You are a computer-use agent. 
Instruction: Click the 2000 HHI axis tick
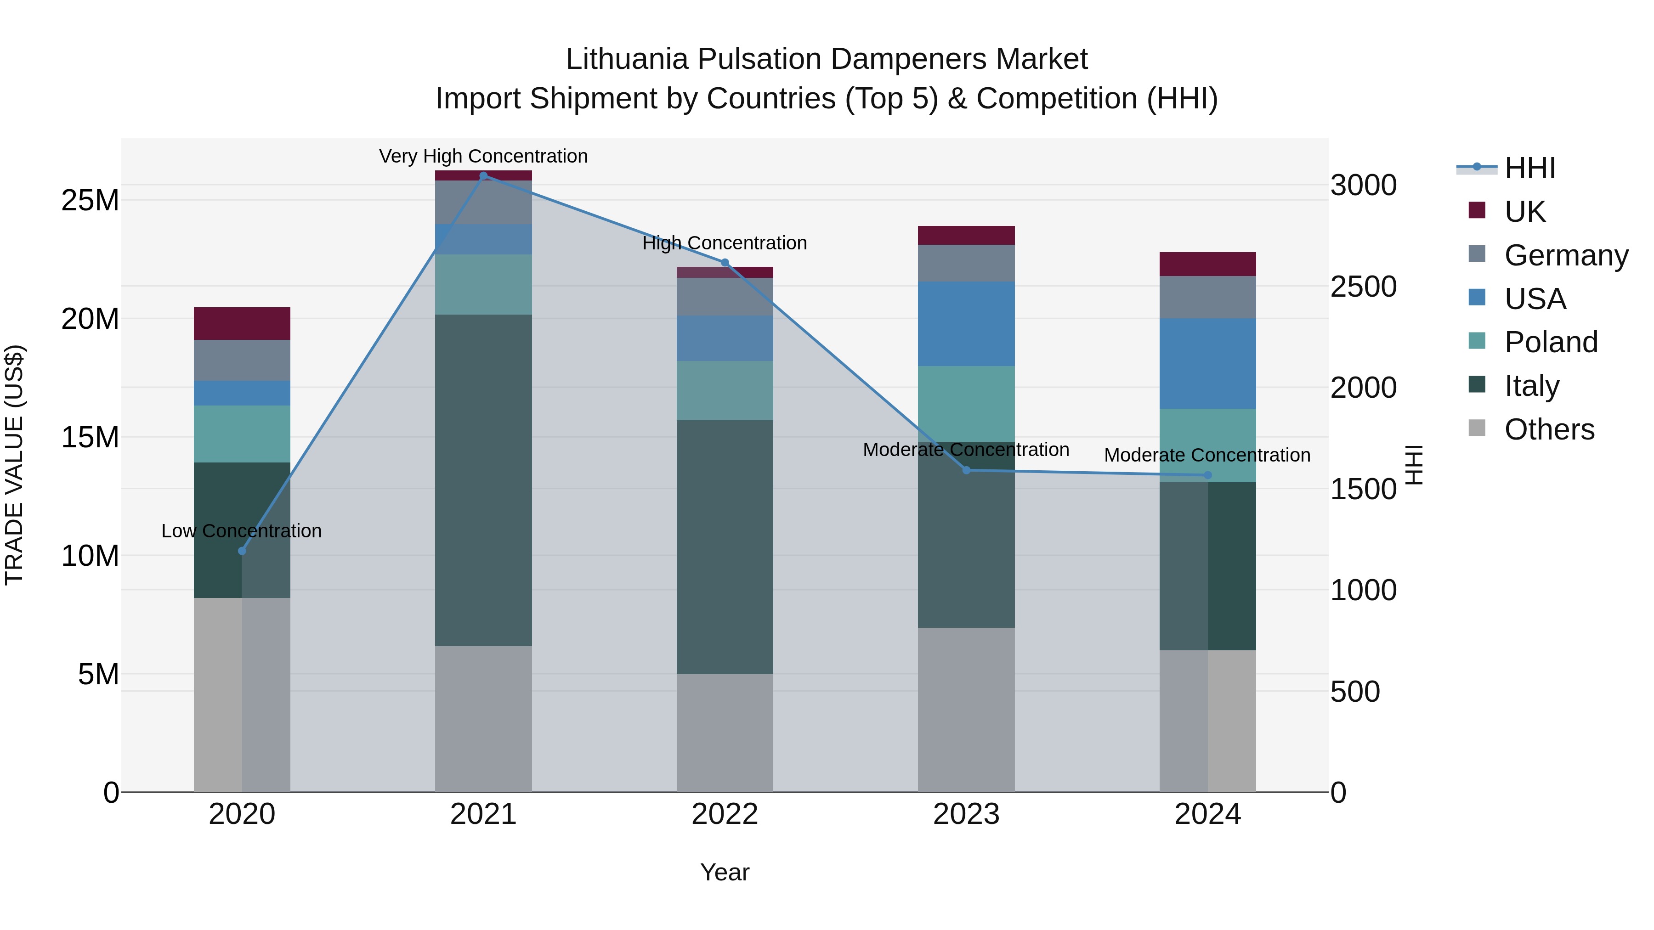click(x=1363, y=388)
